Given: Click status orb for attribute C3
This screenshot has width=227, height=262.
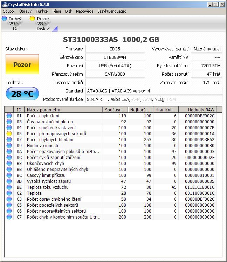Looking at the screenshot, I should click(9, 199).
